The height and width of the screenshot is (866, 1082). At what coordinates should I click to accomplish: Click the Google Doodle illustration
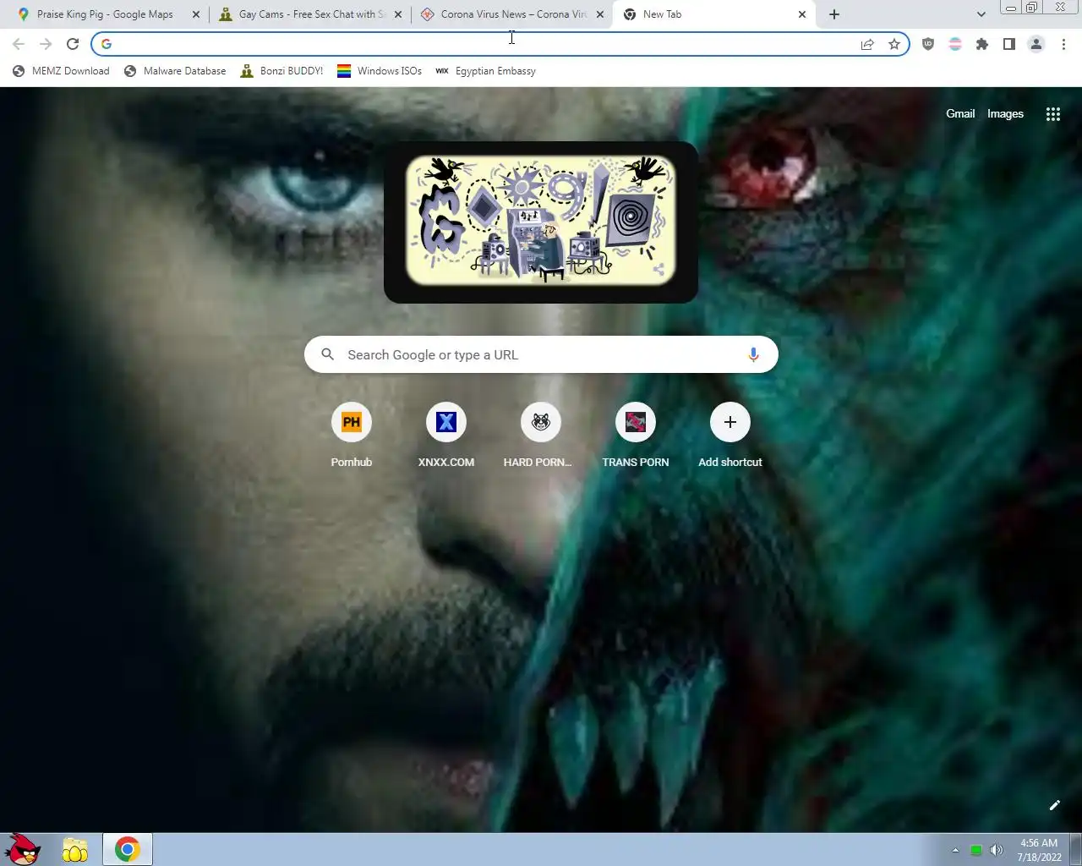541,220
